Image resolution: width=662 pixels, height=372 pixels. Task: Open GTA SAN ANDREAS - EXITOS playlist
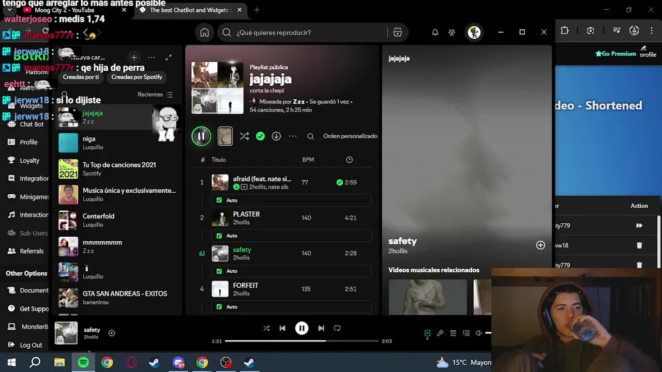click(x=118, y=298)
